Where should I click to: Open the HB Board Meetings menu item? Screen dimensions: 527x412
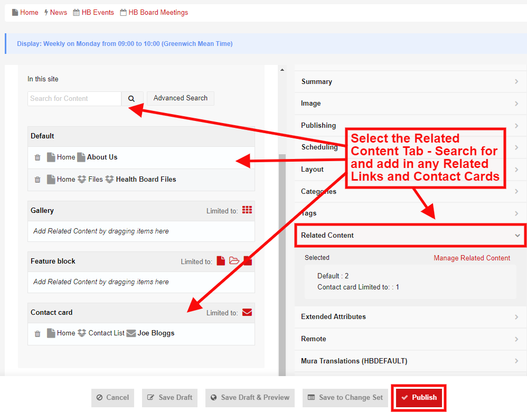(158, 12)
